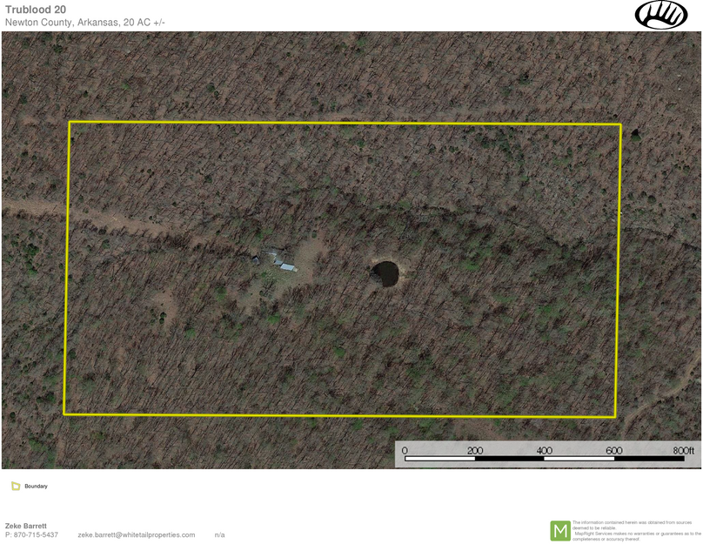This screenshot has height=544, width=703.
Task: Click the 0 mark on scale bar
Action: (405, 450)
